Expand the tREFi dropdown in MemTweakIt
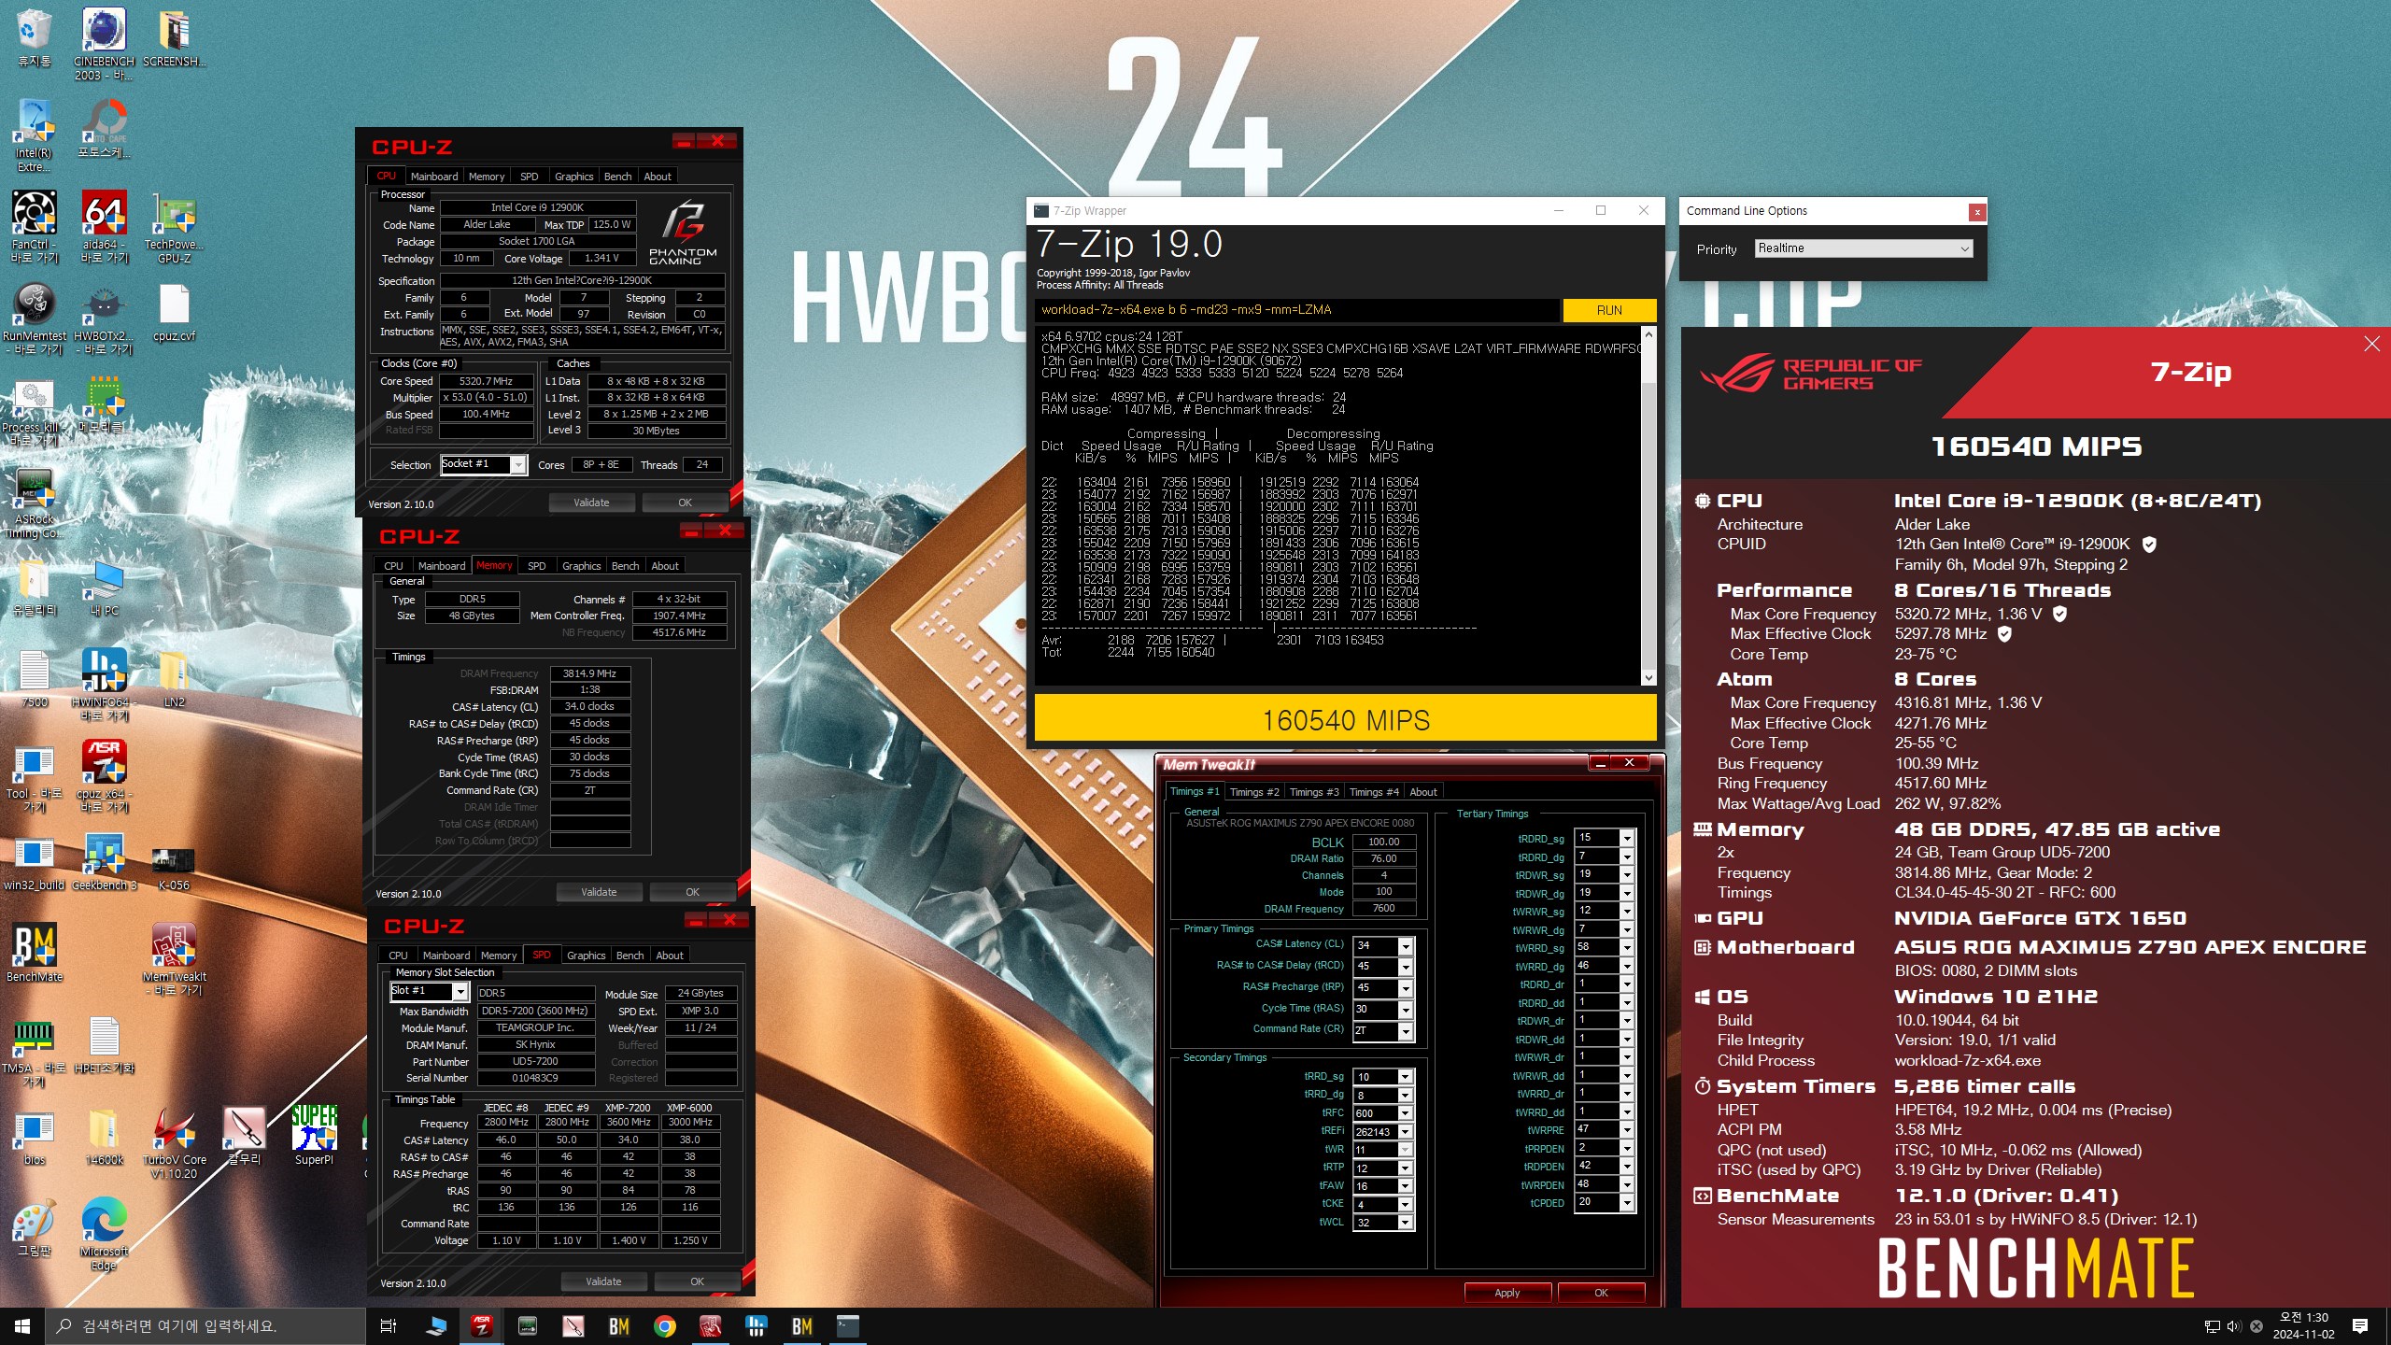The image size is (2391, 1345). [x=1405, y=1132]
